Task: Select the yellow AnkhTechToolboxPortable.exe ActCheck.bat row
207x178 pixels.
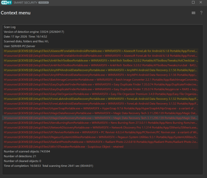Action: pyautogui.click(x=100, y=60)
